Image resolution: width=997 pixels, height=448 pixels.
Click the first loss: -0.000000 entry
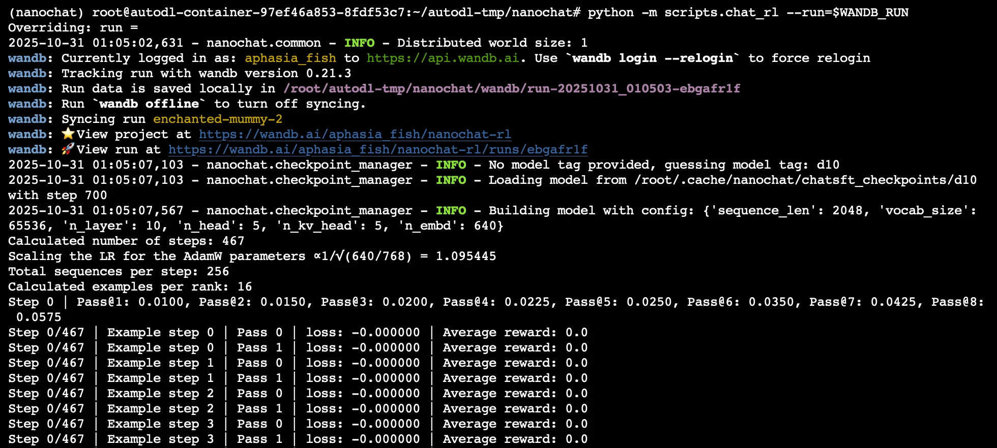point(363,333)
